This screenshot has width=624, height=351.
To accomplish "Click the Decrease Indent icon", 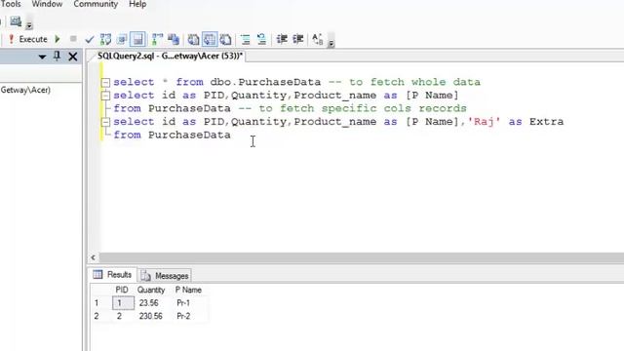I will click(x=282, y=39).
